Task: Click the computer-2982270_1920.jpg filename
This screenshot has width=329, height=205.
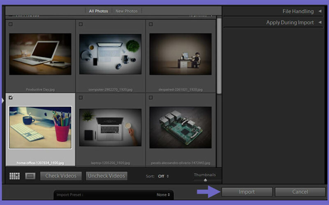Action: pyautogui.click(x=110, y=89)
